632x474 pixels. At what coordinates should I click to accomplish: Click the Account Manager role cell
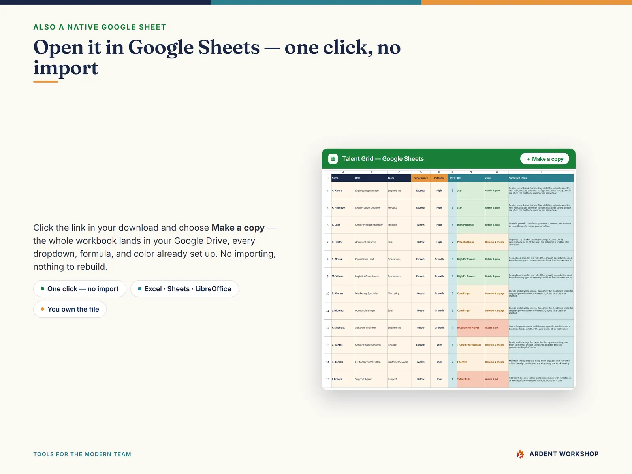point(371,311)
